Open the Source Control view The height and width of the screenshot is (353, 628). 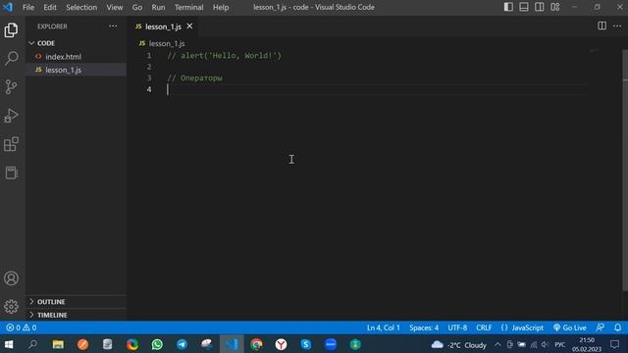[11, 87]
